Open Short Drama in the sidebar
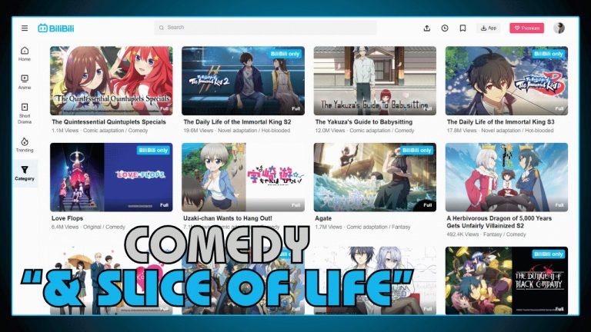 [x=25, y=111]
